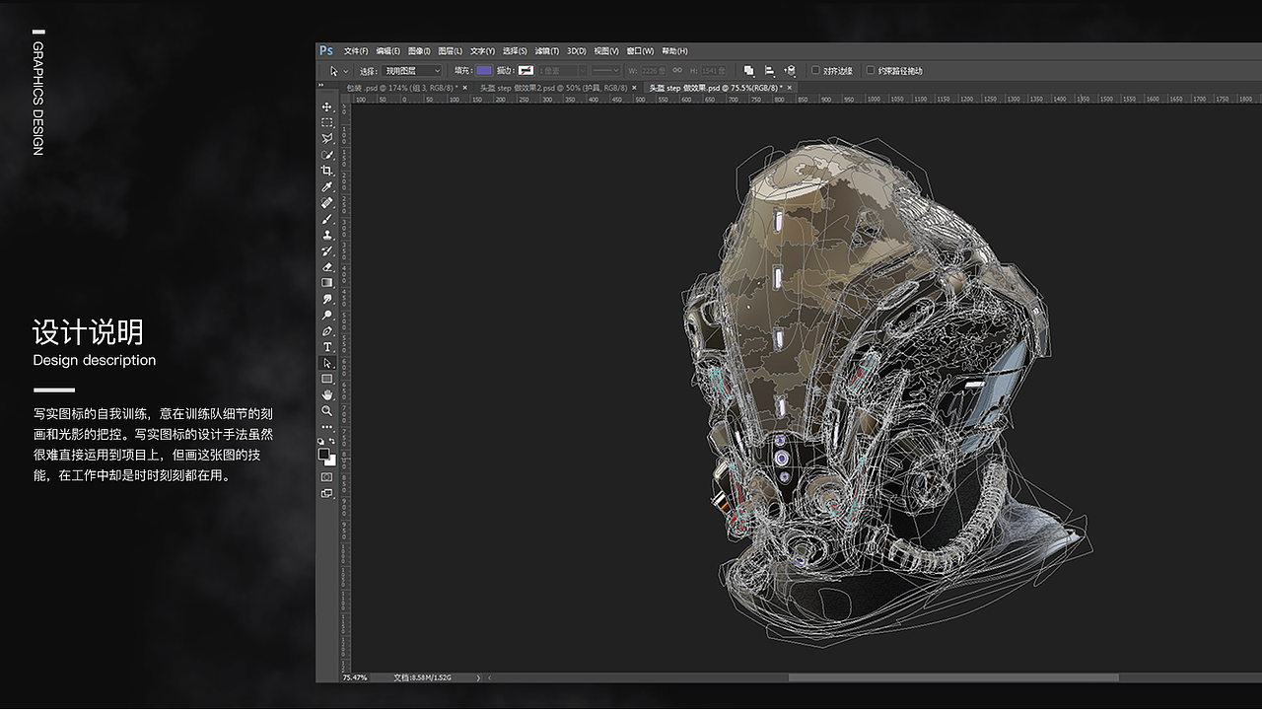Open the Edit Toolbar three-dots menu

click(327, 427)
